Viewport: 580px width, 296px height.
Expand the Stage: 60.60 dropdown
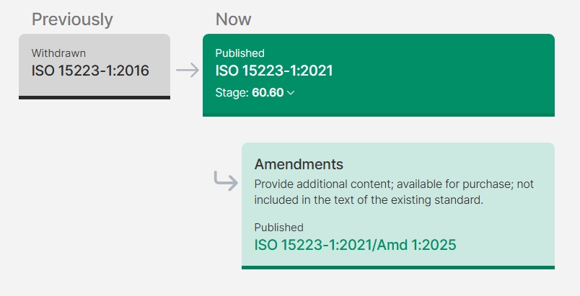pyautogui.click(x=255, y=93)
